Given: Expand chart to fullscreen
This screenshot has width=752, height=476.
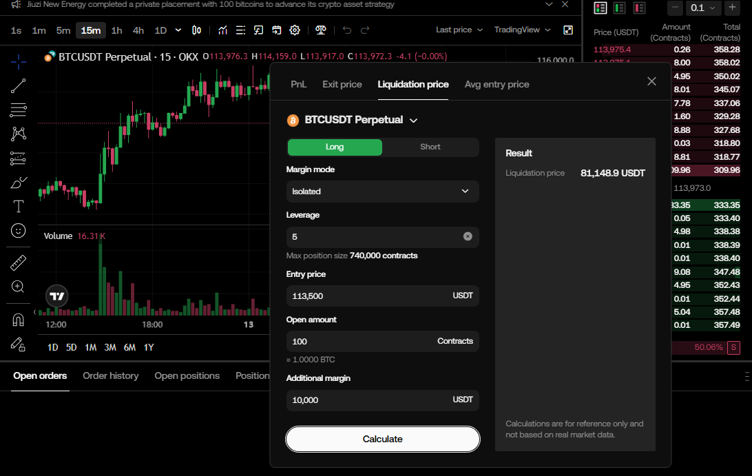Looking at the screenshot, I should click(568, 30).
